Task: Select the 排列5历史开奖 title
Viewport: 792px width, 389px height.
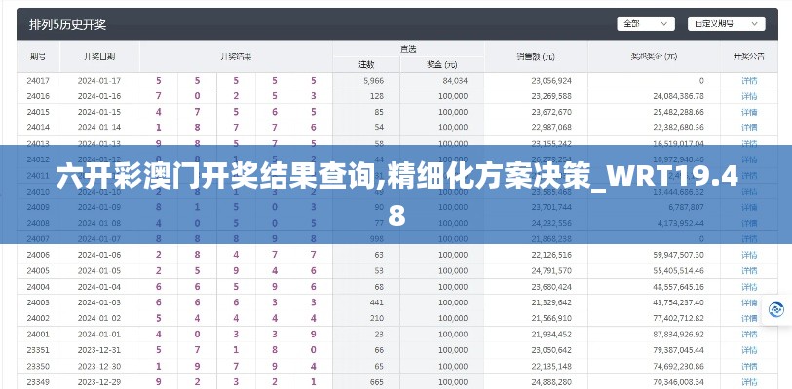Action: [x=70, y=23]
